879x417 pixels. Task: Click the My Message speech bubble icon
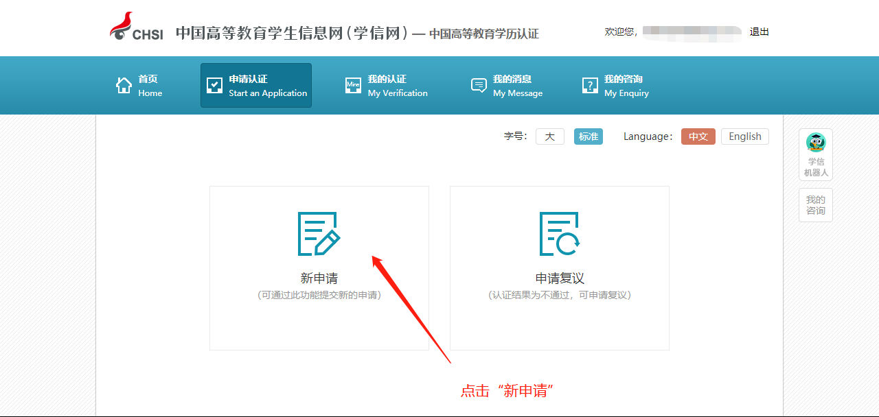479,86
